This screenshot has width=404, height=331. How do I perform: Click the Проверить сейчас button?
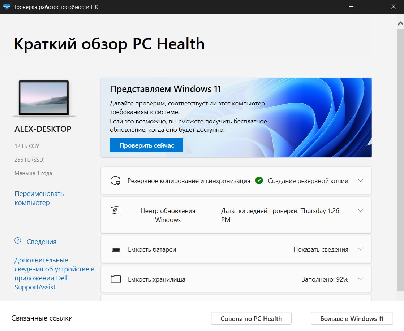click(x=146, y=145)
